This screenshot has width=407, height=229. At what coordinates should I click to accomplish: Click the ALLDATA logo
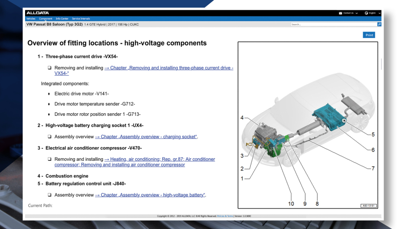coord(38,13)
